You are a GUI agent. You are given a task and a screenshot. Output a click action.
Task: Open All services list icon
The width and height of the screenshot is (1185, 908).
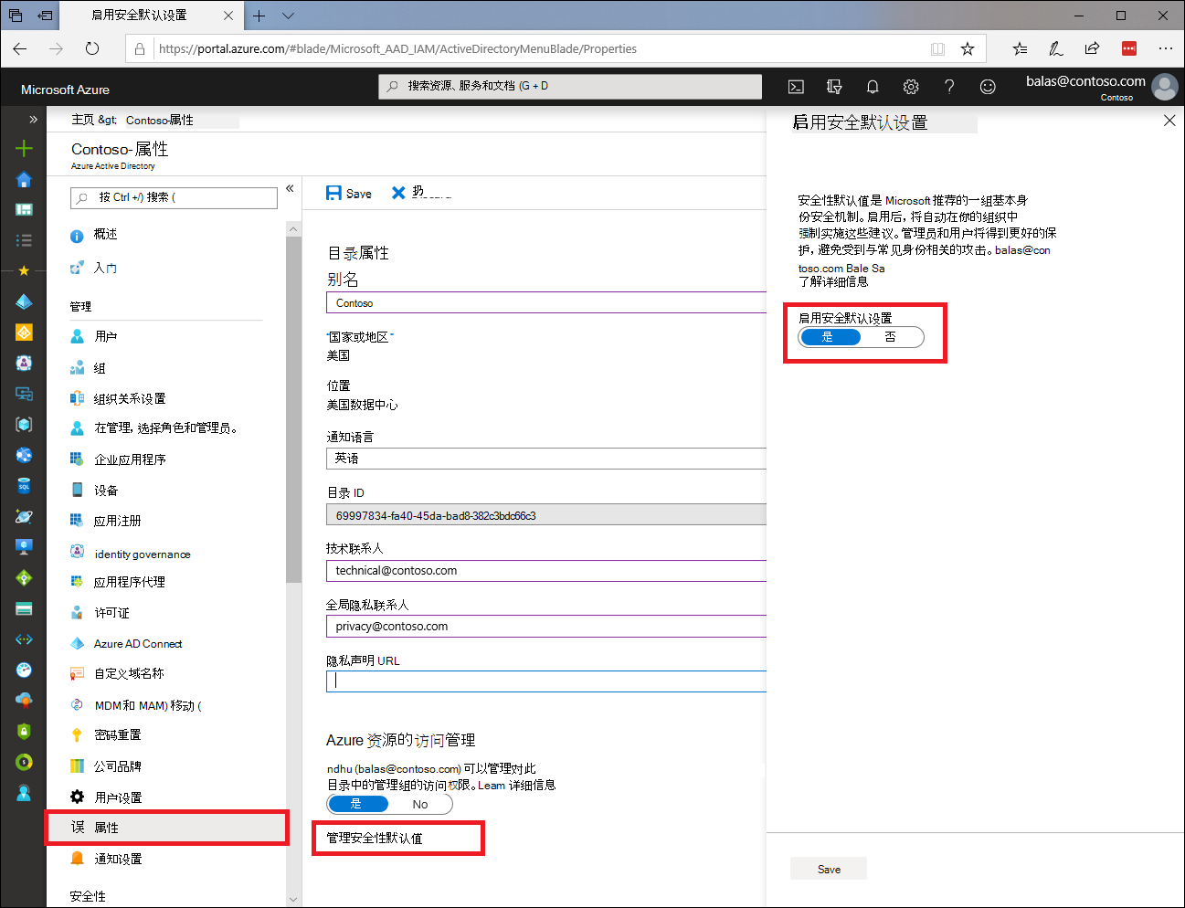coord(24,240)
